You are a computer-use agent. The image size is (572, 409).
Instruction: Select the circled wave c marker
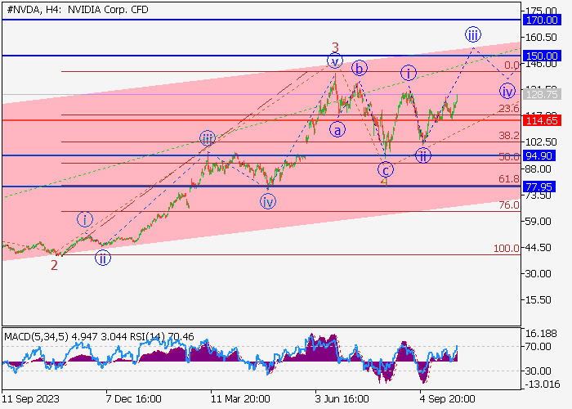pyautogui.click(x=386, y=170)
